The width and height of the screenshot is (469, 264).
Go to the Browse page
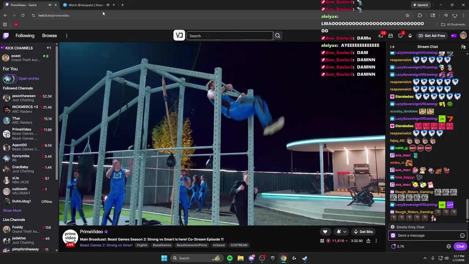[x=49, y=36]
